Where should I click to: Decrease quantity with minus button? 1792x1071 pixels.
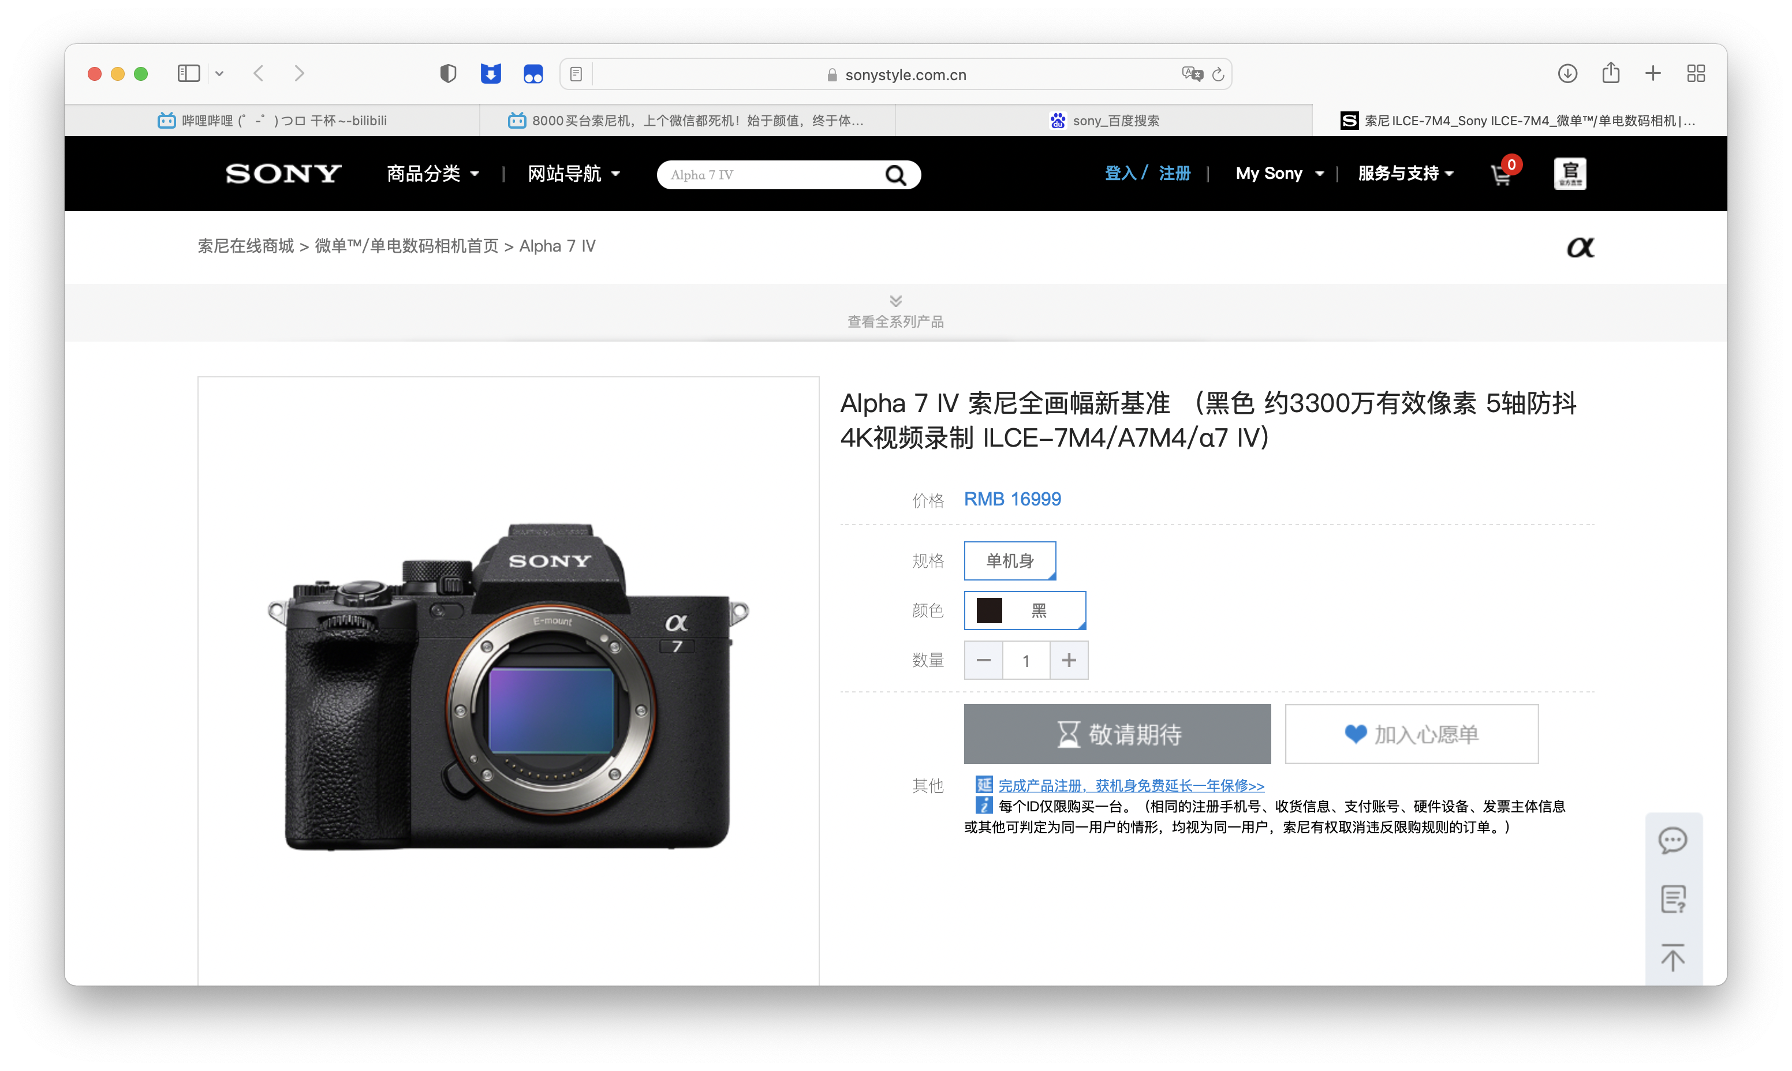pyautogui.click(x=983, y=660)
